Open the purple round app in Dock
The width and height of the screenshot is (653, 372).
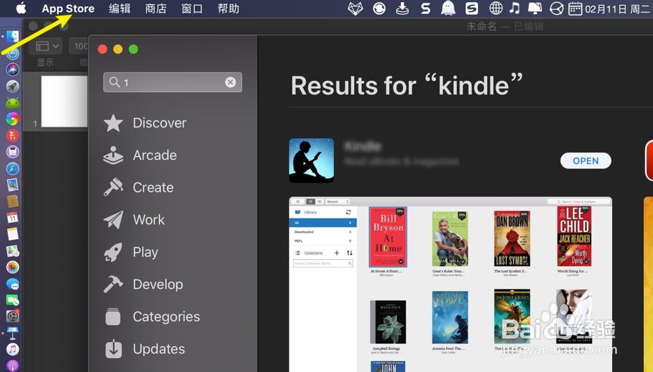12,152
